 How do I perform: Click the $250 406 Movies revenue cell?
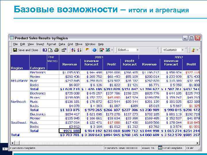click(70, 77)
